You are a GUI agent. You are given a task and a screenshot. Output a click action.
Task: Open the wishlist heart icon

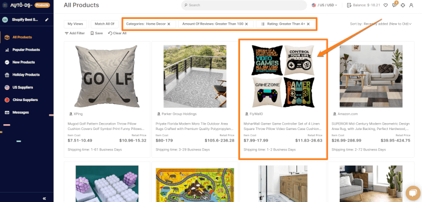point(386,5)
